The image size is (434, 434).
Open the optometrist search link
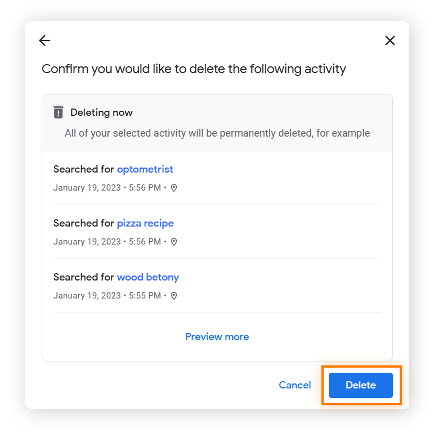[x=145, y=169]
